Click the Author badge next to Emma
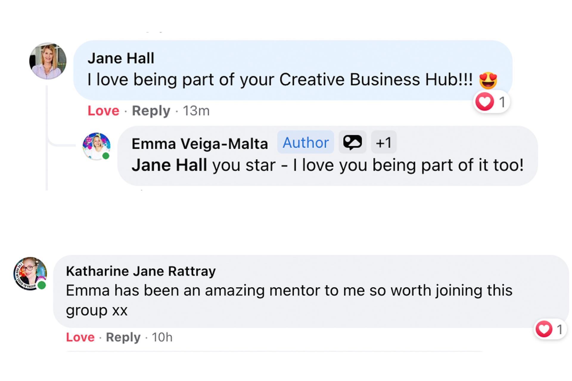 (x=305, y=142)
